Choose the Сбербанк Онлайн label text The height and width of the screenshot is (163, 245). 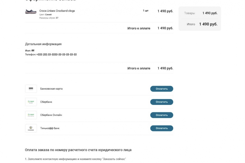click(51, 115)
